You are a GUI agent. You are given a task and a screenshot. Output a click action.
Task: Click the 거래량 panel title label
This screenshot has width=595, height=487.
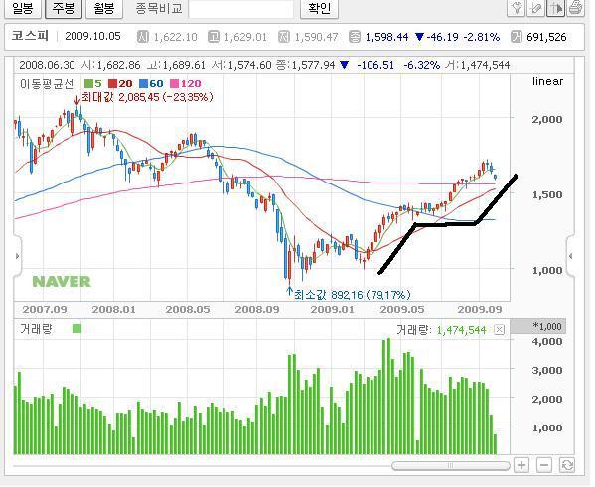pos(36,329)
